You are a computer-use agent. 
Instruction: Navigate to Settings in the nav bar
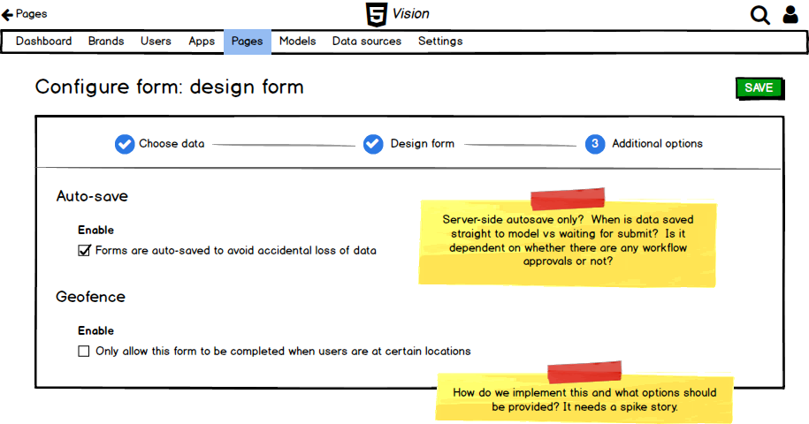[440, 42]
